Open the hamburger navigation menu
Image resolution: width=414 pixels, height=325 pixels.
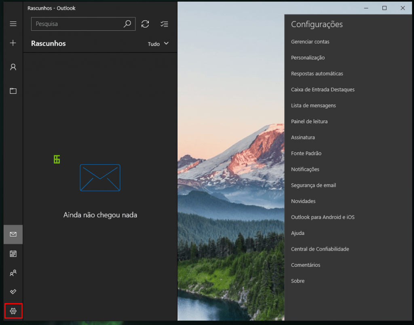[13, 24]
